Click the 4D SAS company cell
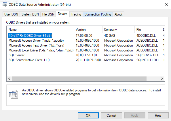This screenshot has height=121, width=171. pos(109,36)
